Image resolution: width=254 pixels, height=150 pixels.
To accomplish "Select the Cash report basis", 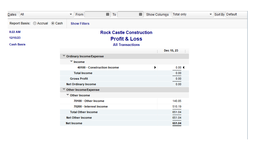I will tap(53, 23).
